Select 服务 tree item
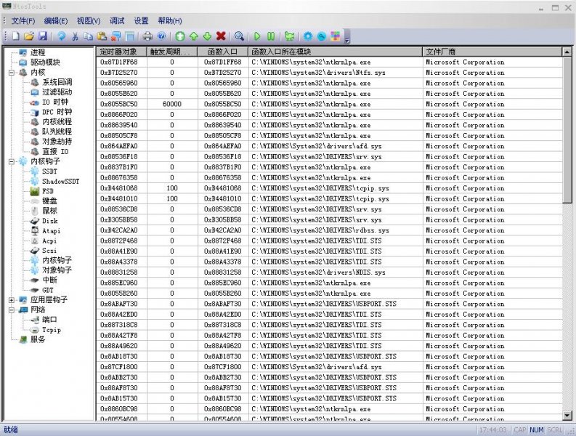 [38, 339]
